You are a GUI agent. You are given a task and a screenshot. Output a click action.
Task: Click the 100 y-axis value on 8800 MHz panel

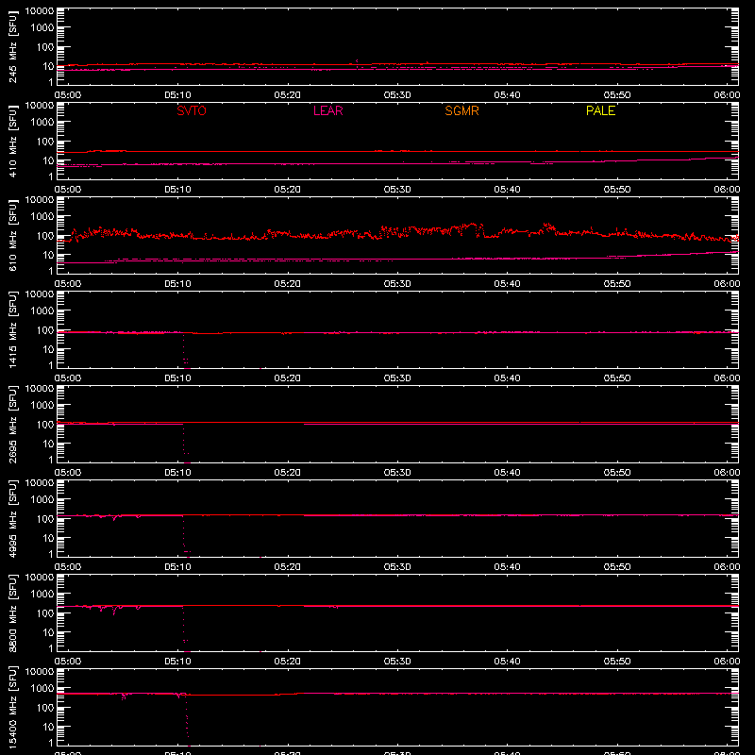click(x=45, y=613)
